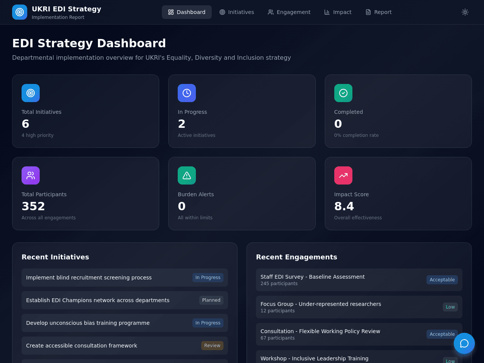Viewport: 484px width, 363px height.
Task: Click Acceptable badge on Flexible Working Consultation
Action: (442, 334)
